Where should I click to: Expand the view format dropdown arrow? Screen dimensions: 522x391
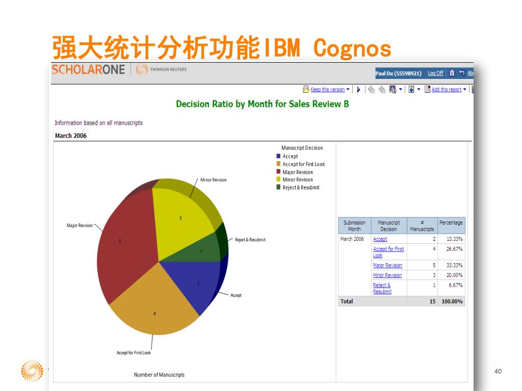click(419, 89)
